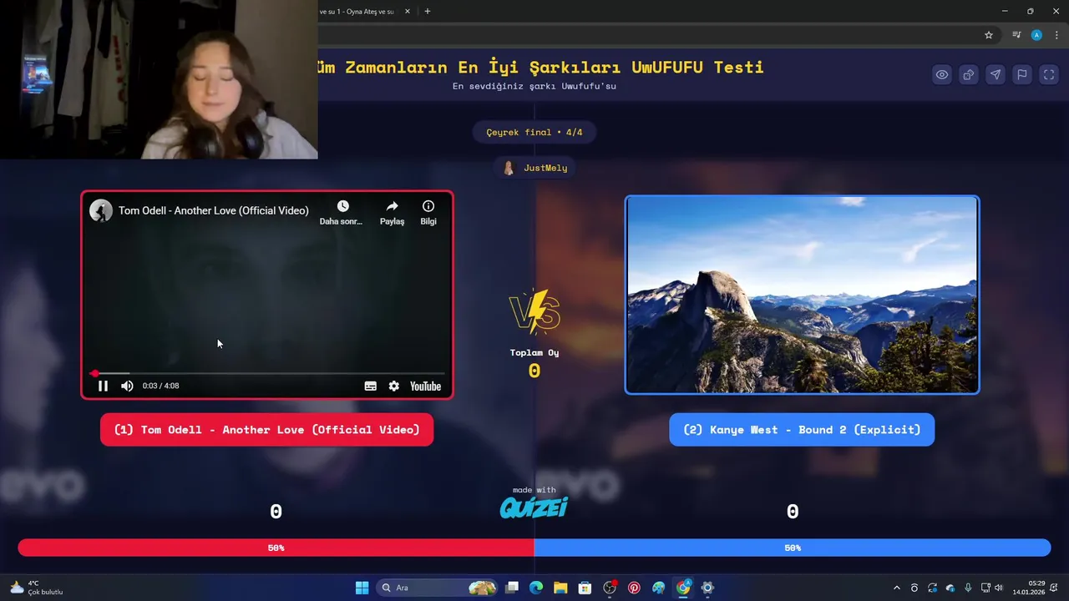Open YouTube player settings gear
This screenshot has width=1069, height=601.
394,386
